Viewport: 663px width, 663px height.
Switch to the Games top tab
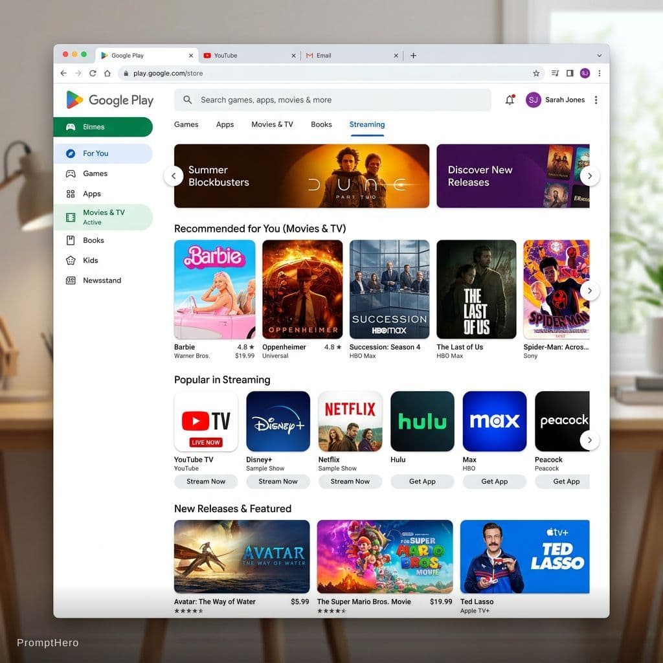186,124
